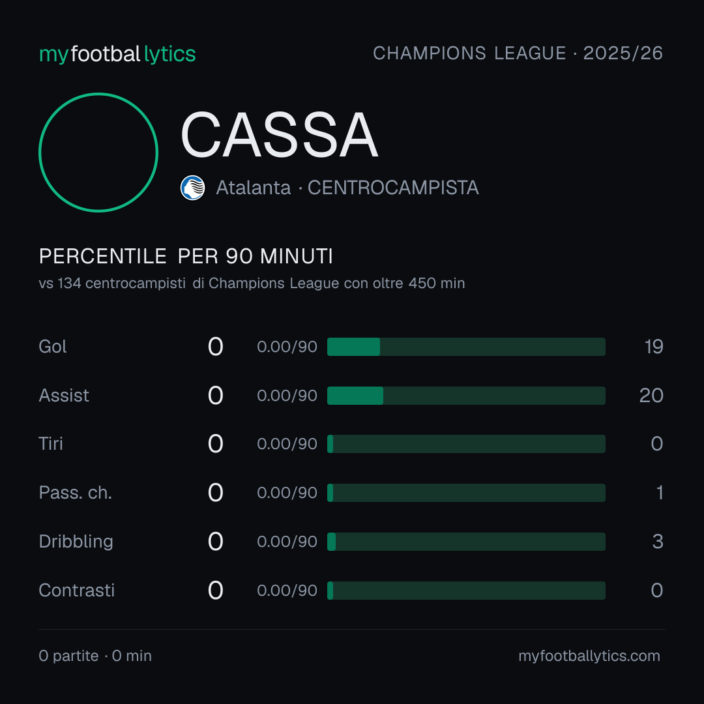The width and height of the screenshot is (704, 704).
Task: Click the 0 partite 0 min footer text
Action: click(95, 656)
